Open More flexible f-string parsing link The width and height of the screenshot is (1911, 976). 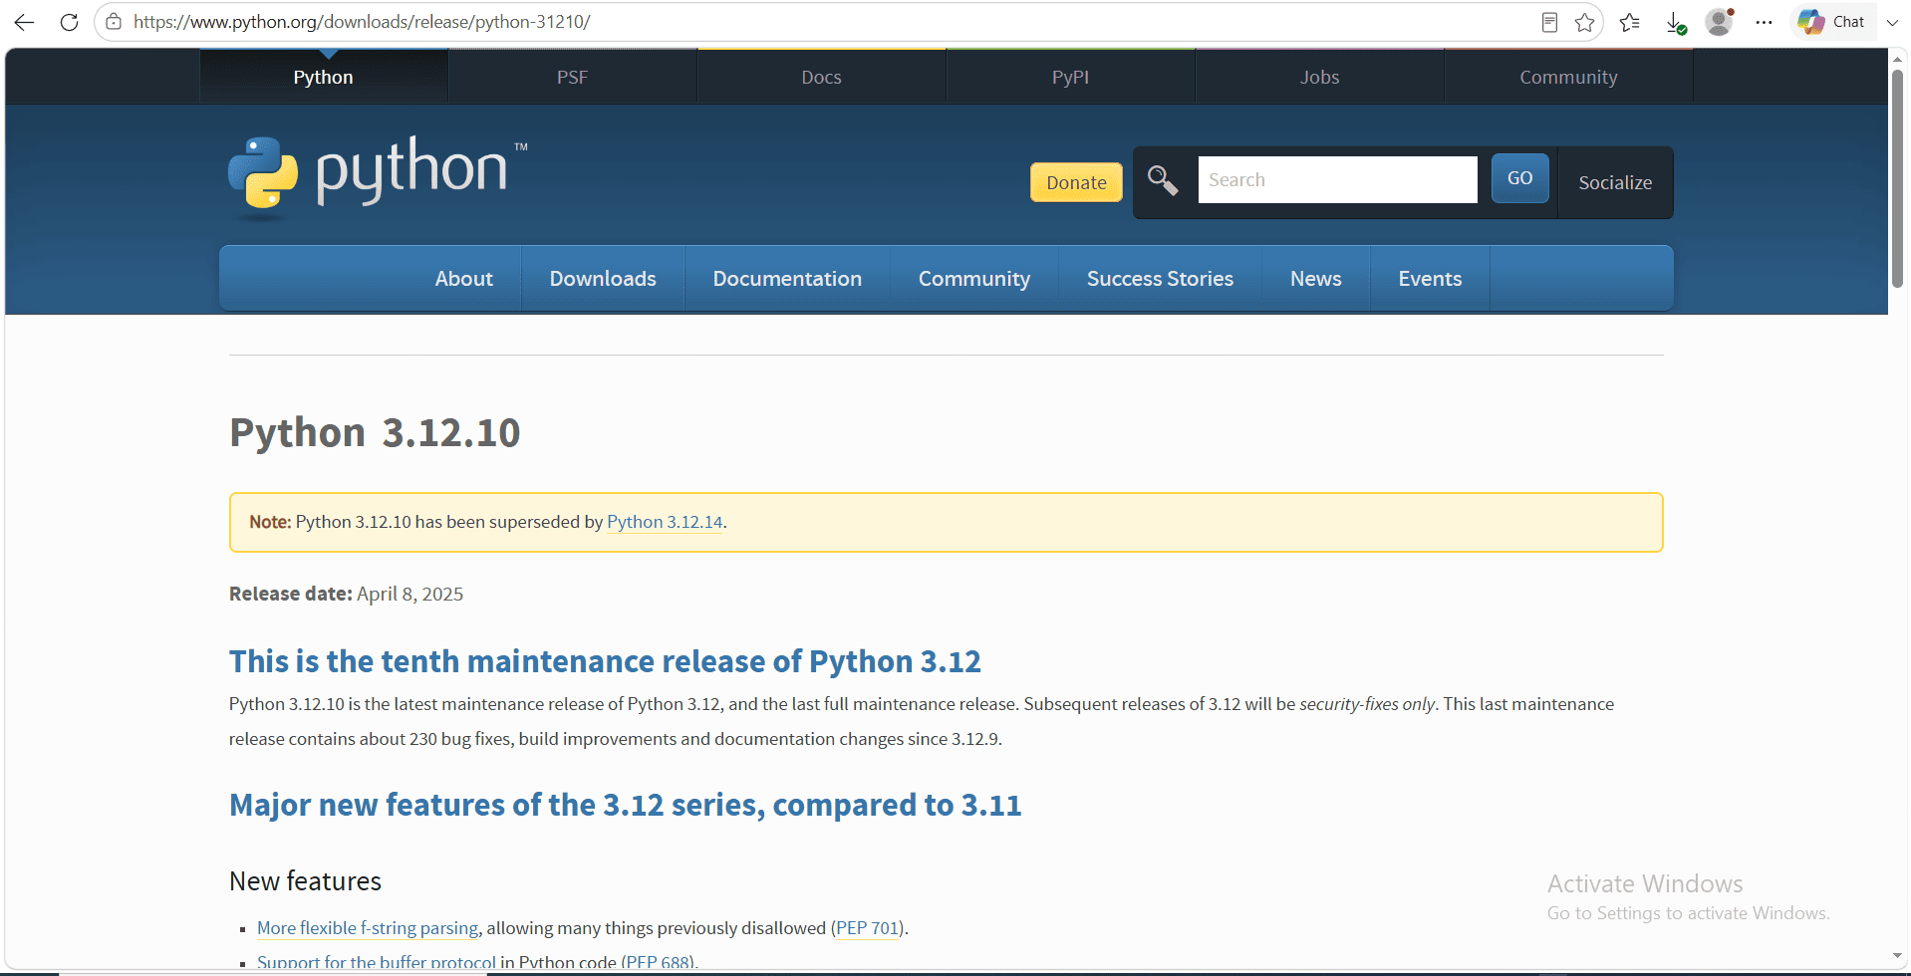[368, 928]
